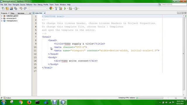Open the Output window button

(x=7, y=98)
